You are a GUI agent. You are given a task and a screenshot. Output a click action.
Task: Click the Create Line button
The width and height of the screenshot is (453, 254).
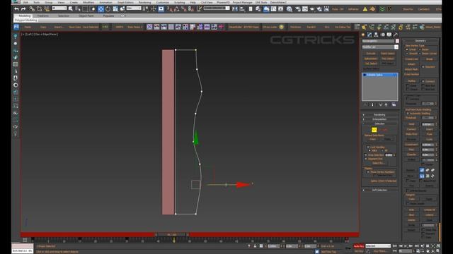tap(411, 59)
